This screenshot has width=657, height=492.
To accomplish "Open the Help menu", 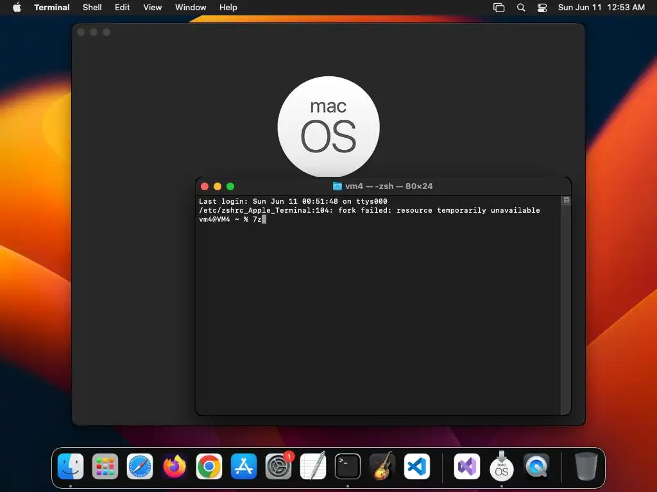I will point(228,7).
